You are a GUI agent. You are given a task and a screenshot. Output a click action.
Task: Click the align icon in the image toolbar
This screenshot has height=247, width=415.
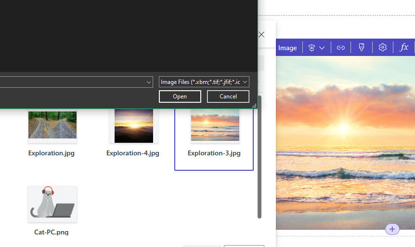pos(311,48)
